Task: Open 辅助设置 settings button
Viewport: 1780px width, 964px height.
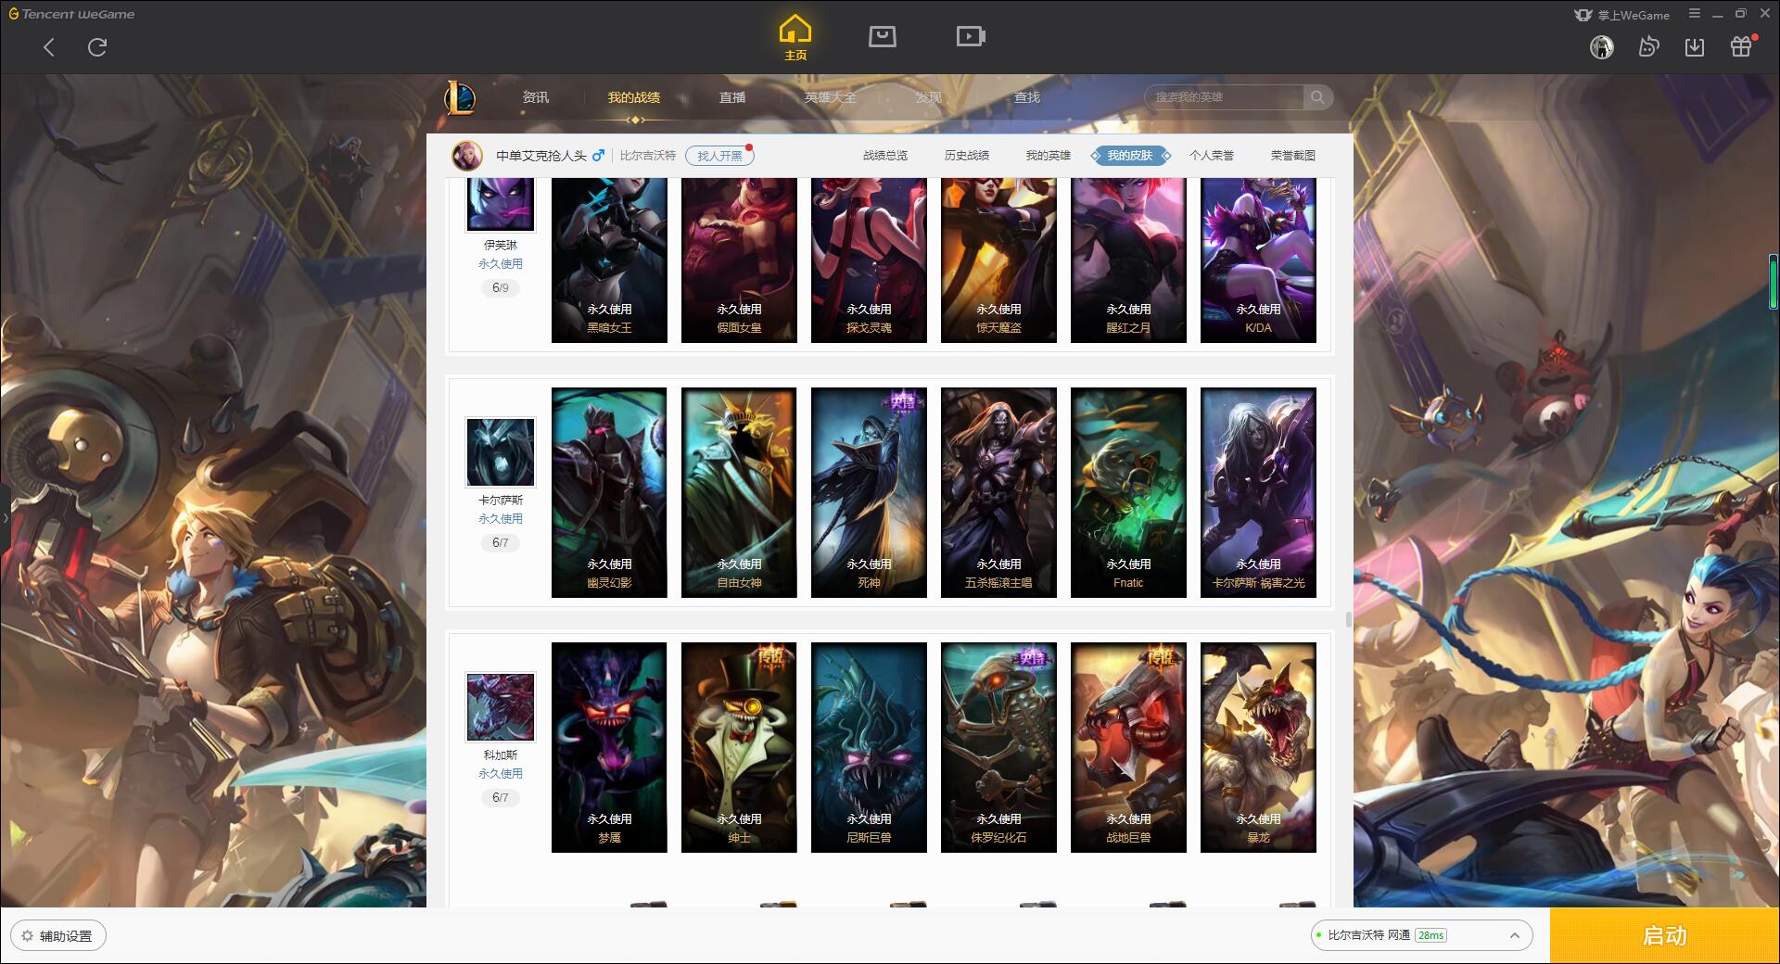Action: coord(57,935)
